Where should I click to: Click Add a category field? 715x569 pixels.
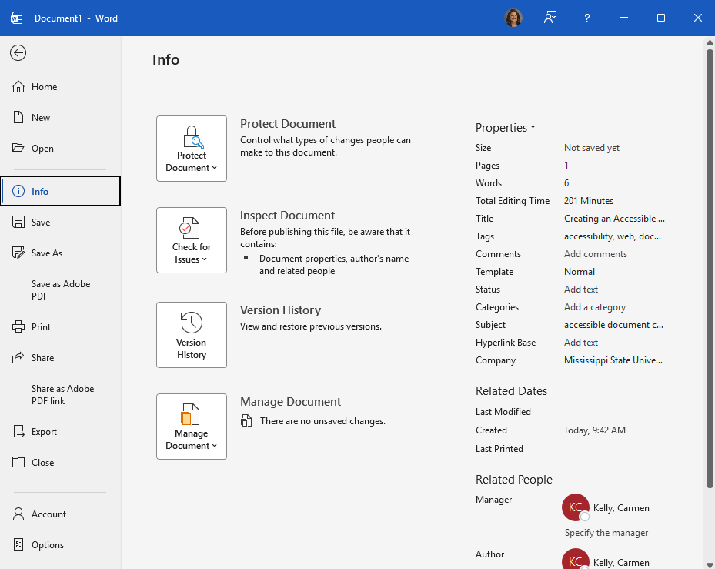click(x=595, y=307)
